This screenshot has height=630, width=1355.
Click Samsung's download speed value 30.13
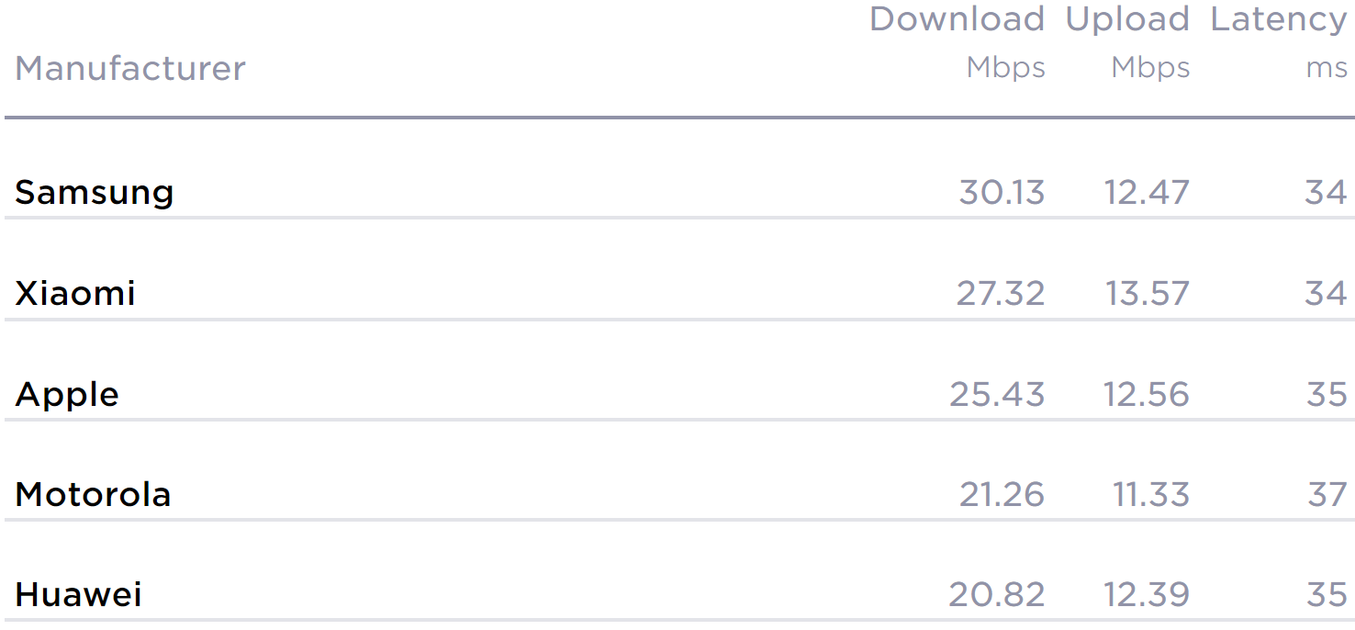(1002, 193)
